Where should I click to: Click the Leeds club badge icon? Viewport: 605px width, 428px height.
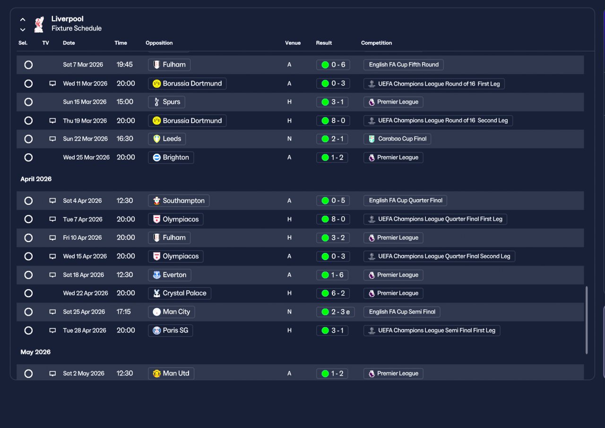[157, 139]
